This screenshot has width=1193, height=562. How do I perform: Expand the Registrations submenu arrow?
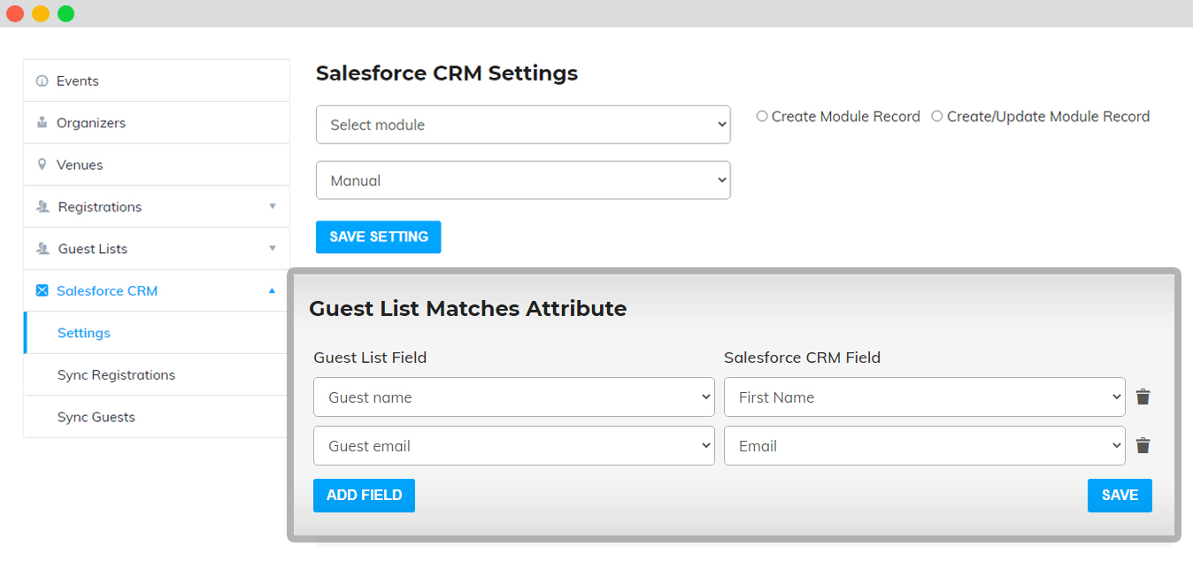click(x=273, y=206)
